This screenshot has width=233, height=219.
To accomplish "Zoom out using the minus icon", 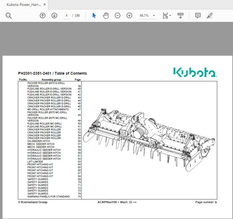I will 117,16.
